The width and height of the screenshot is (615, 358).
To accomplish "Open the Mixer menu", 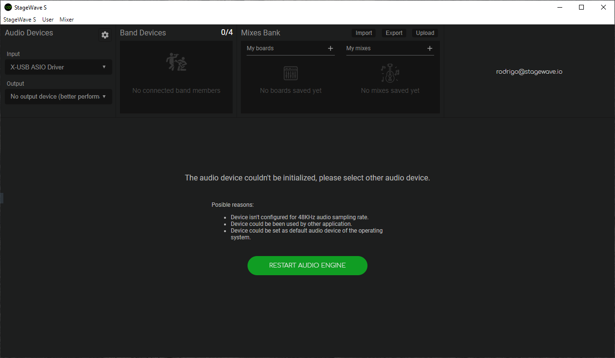I will (x=67, y=20).
